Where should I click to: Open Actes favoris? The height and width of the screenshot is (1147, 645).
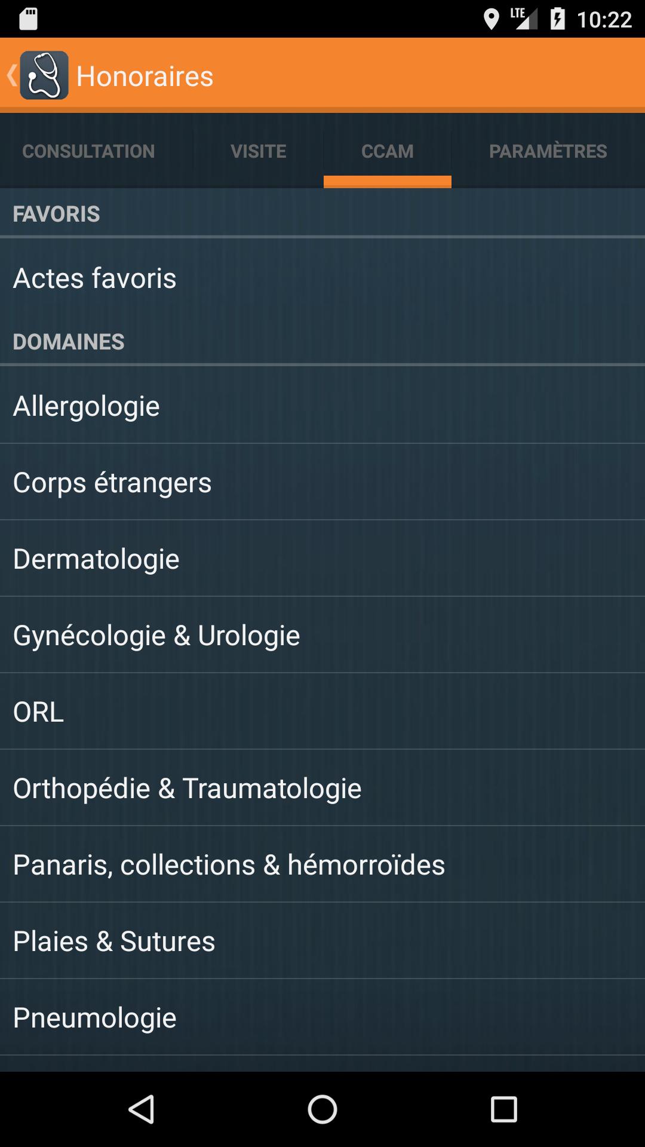coord(322,278)
